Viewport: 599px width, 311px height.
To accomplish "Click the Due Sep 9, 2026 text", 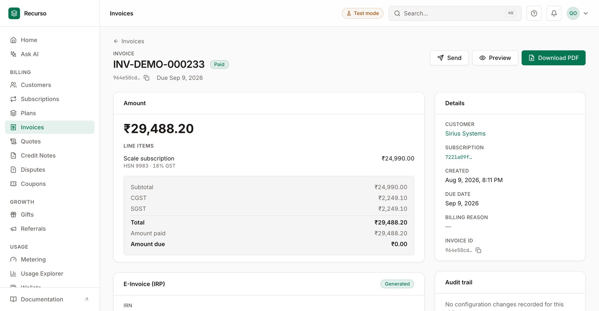I will tap(180, 78).
